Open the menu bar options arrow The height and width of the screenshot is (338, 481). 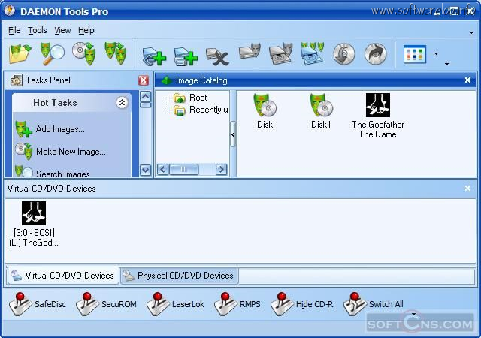pos(471,32)
